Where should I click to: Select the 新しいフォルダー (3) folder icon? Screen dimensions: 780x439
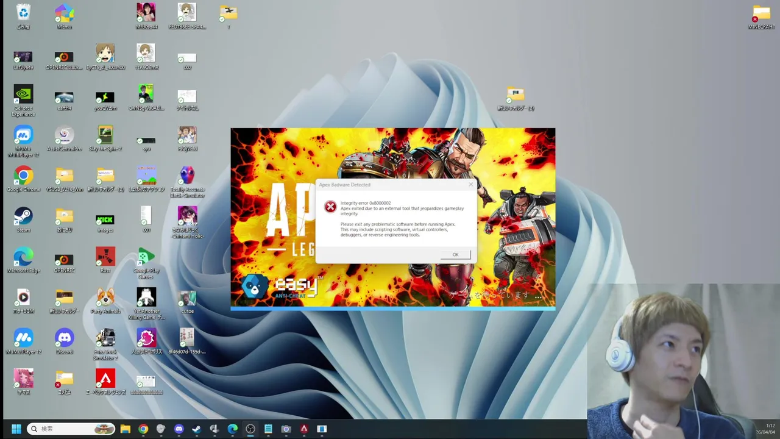(x=516, y=98)
